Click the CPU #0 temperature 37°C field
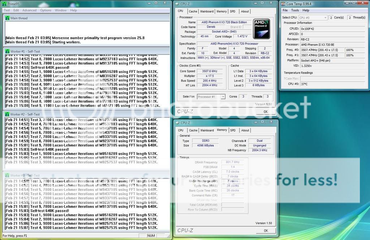 333,84
